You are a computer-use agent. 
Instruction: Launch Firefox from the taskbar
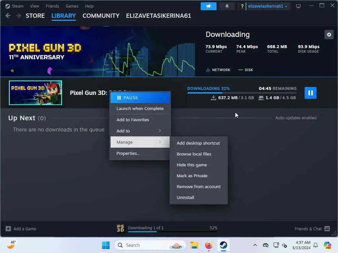(x=209, y=245)
